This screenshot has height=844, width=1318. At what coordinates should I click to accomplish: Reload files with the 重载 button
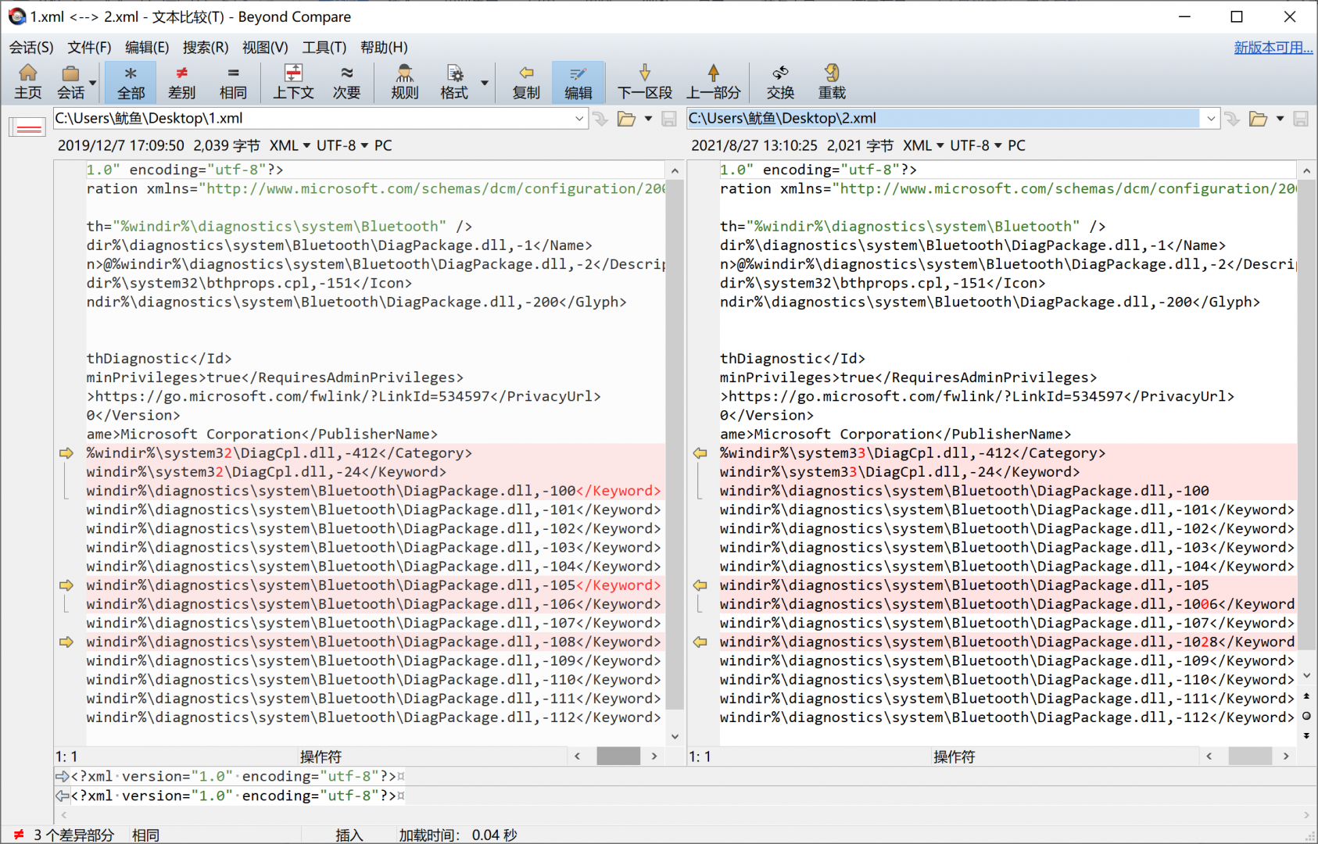point(832,82)
